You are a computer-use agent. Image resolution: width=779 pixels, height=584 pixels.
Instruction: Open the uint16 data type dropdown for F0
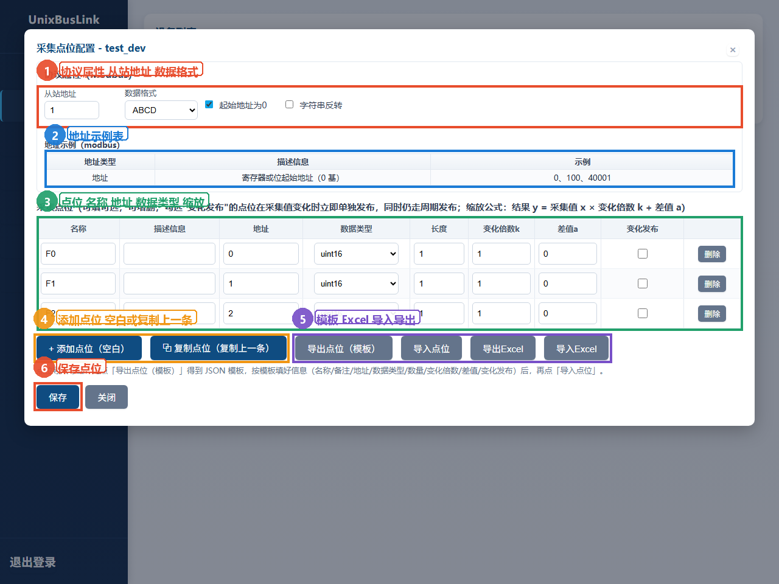[x=356, y=254]
